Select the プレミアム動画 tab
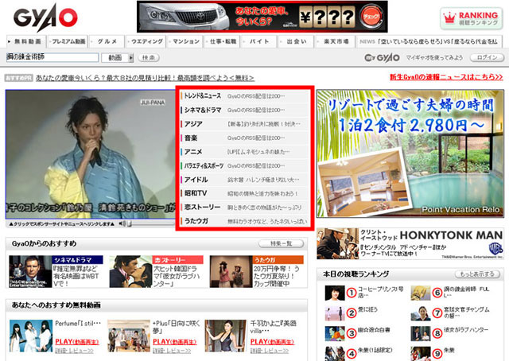The width and height of the screenshot is (509, 361). coord(68,41)
